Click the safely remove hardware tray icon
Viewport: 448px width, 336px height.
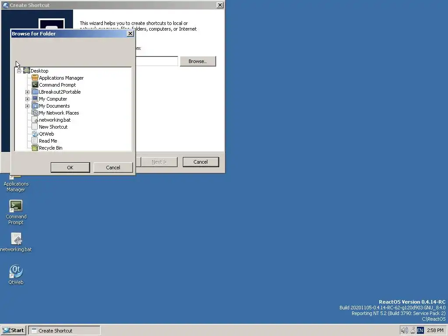point(413,331)
